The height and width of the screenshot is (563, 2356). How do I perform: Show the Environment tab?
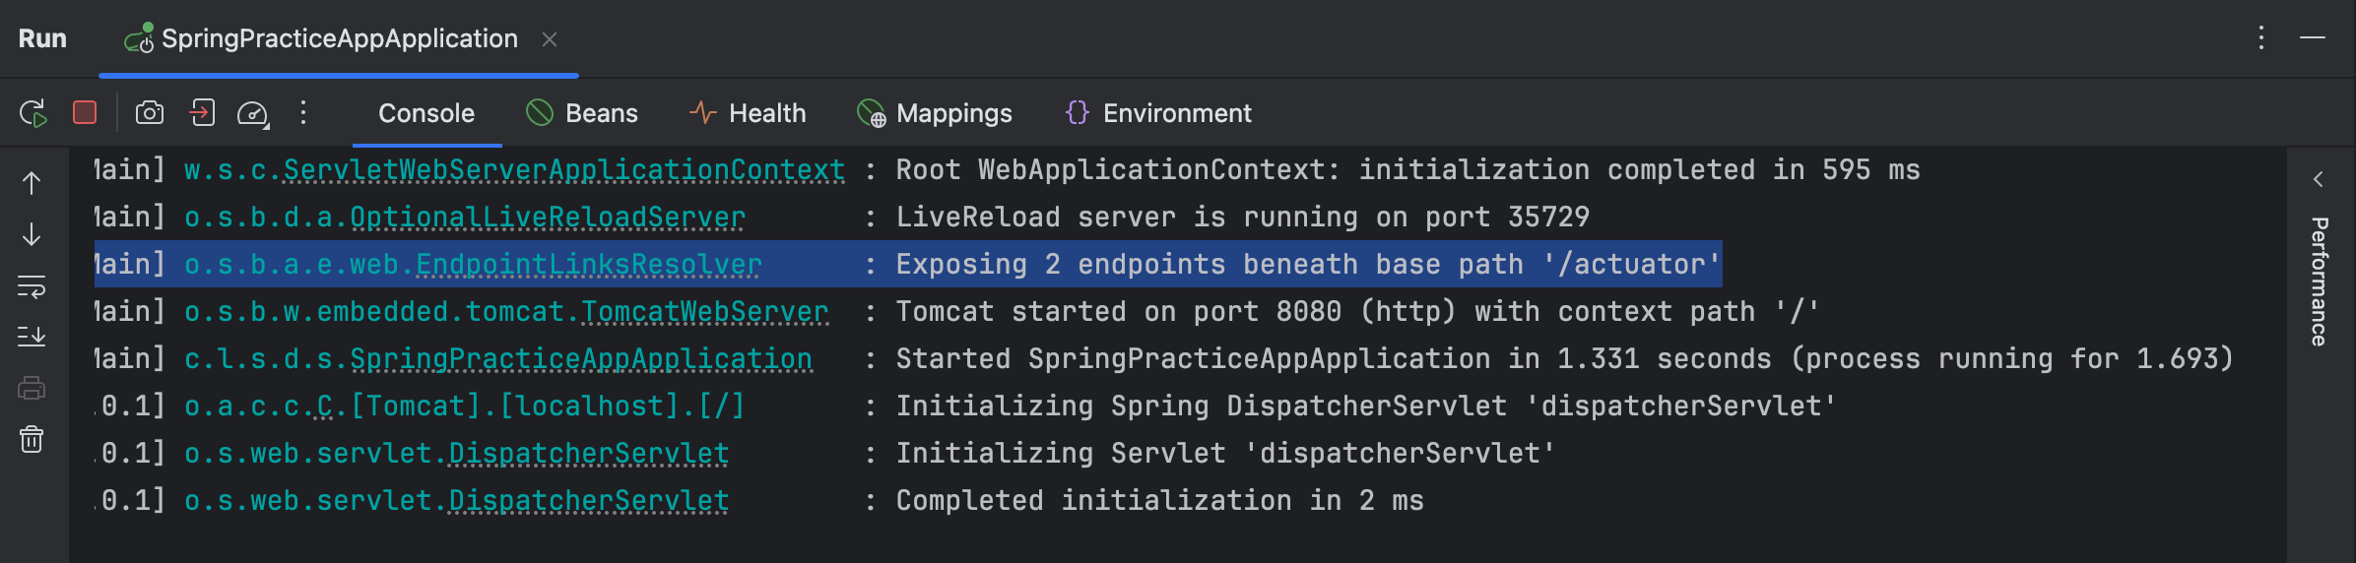[1158, 113]
